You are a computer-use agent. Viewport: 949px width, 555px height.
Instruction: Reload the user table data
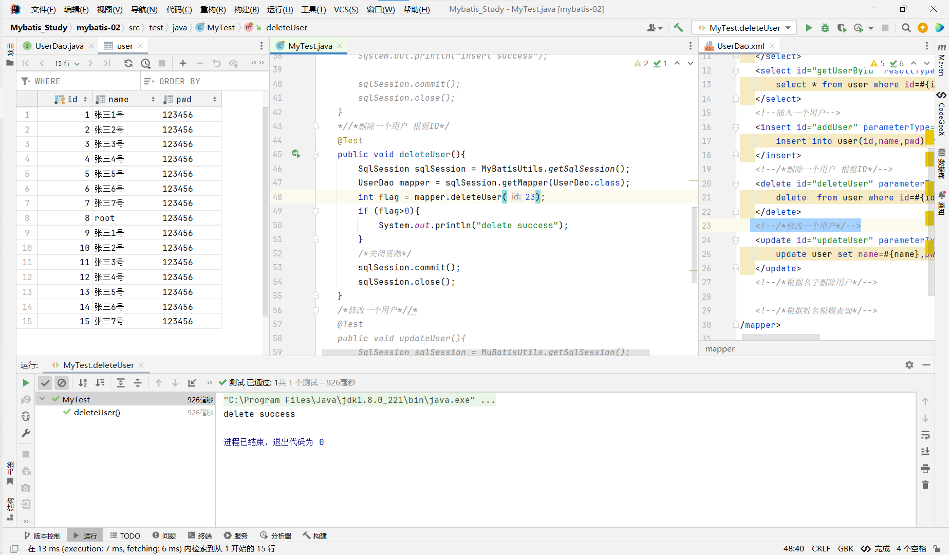[x=128, y=63]
